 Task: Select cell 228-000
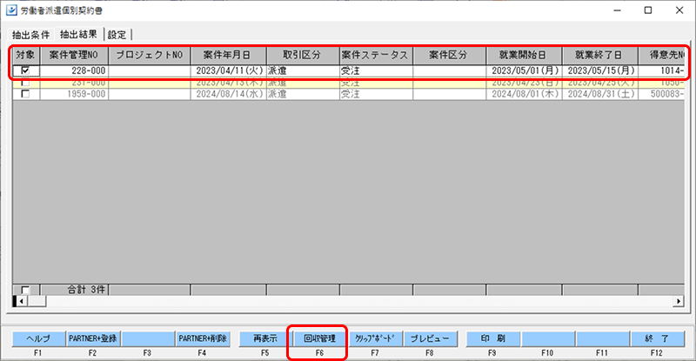coord(74,70)
